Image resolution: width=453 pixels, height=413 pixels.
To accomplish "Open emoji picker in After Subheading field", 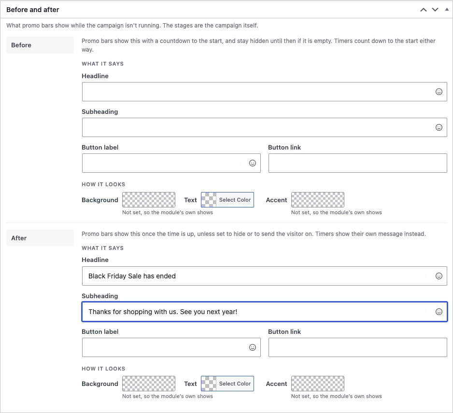I will 439,312.
